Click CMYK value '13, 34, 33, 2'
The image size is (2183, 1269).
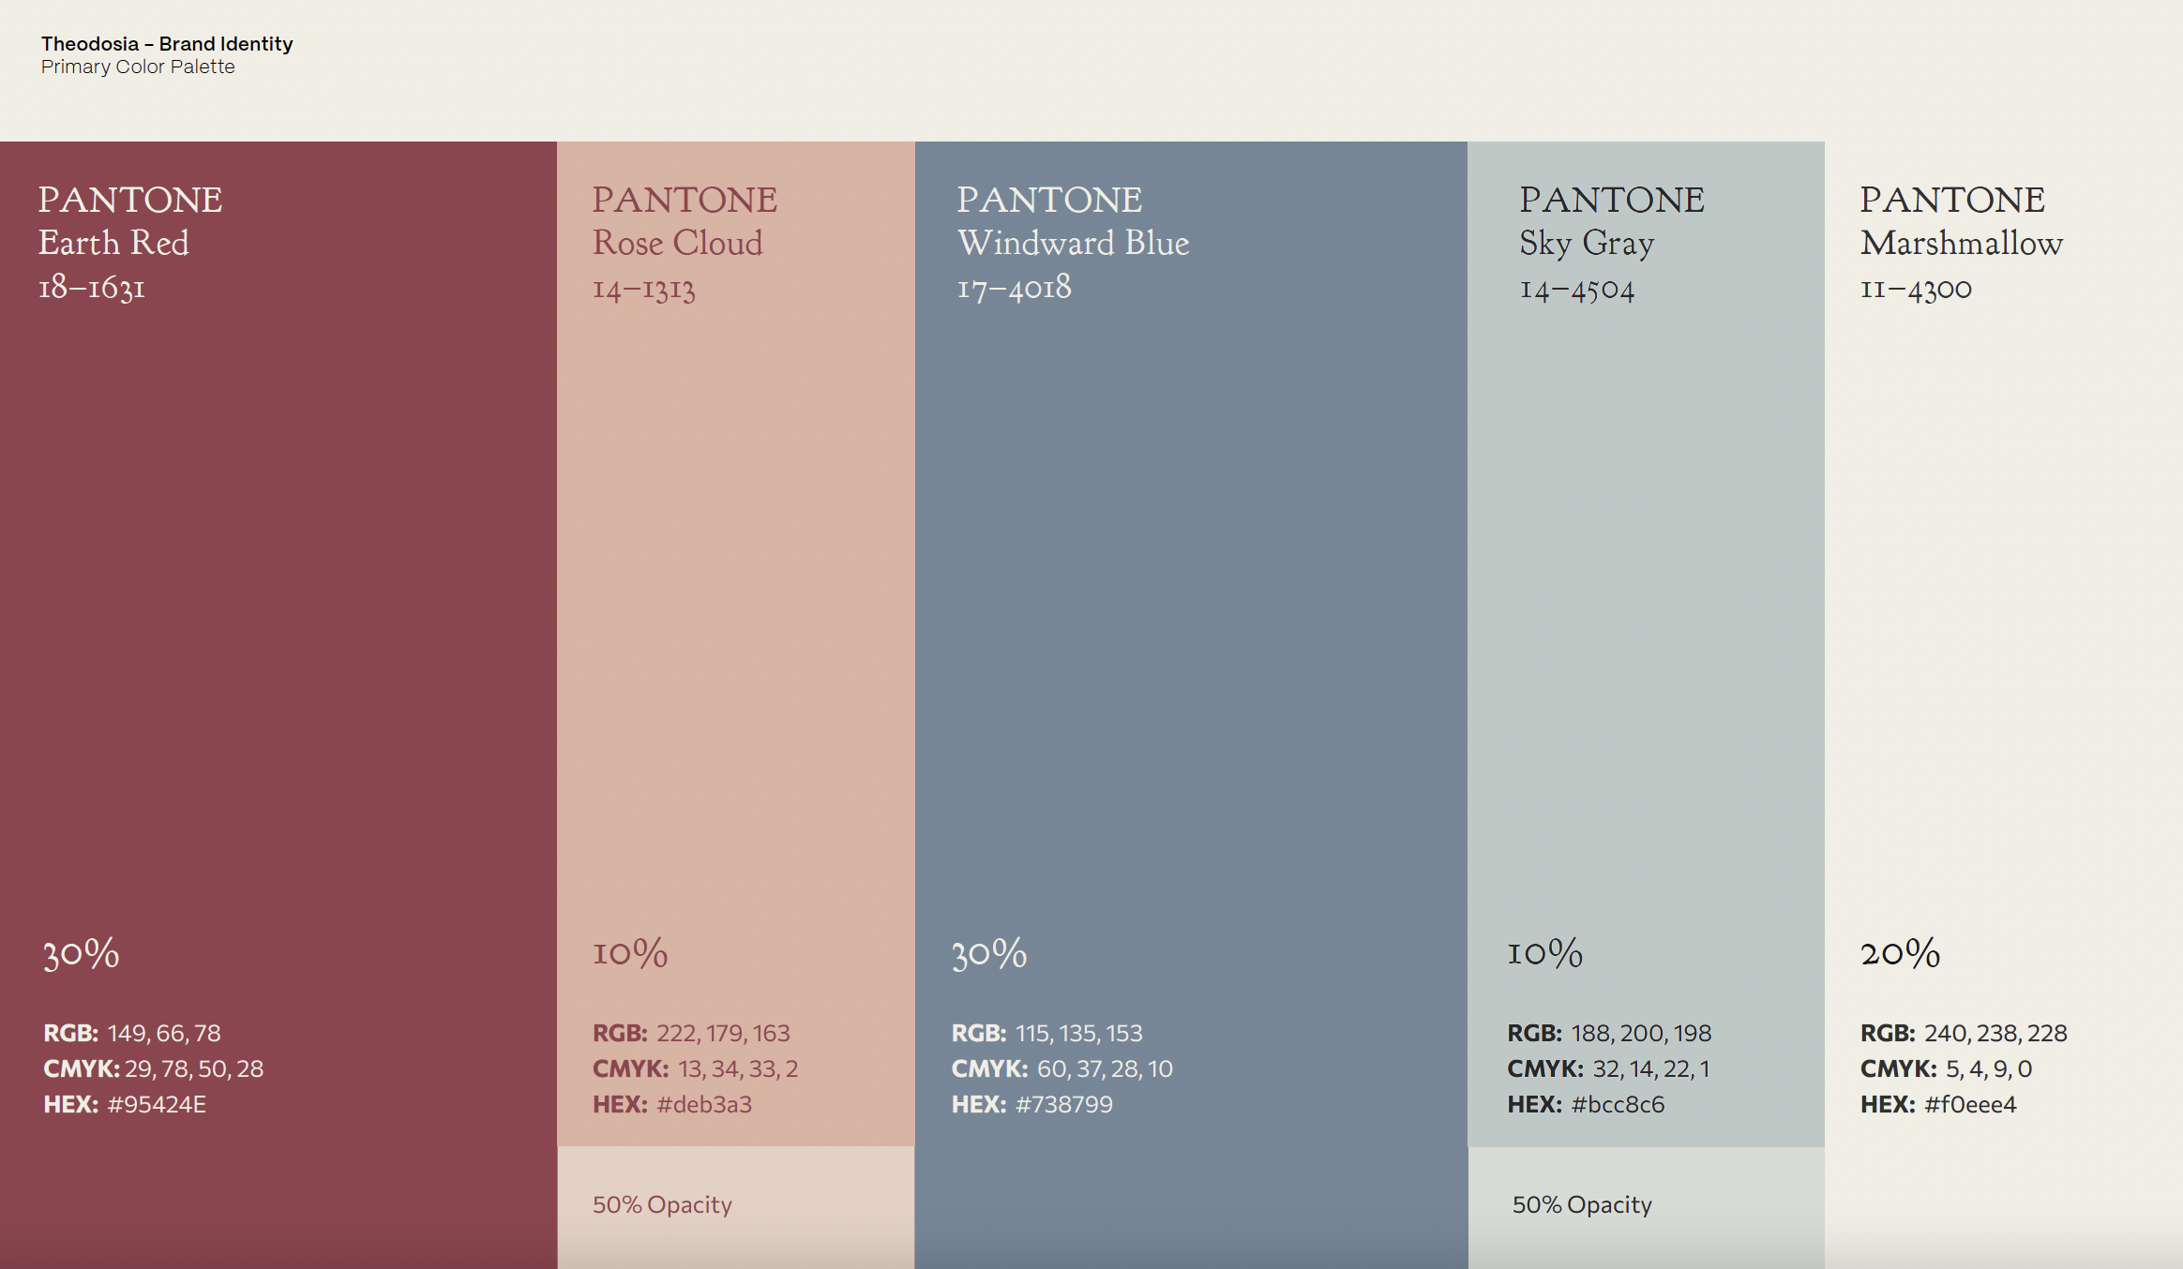(x=738, y=1068)
